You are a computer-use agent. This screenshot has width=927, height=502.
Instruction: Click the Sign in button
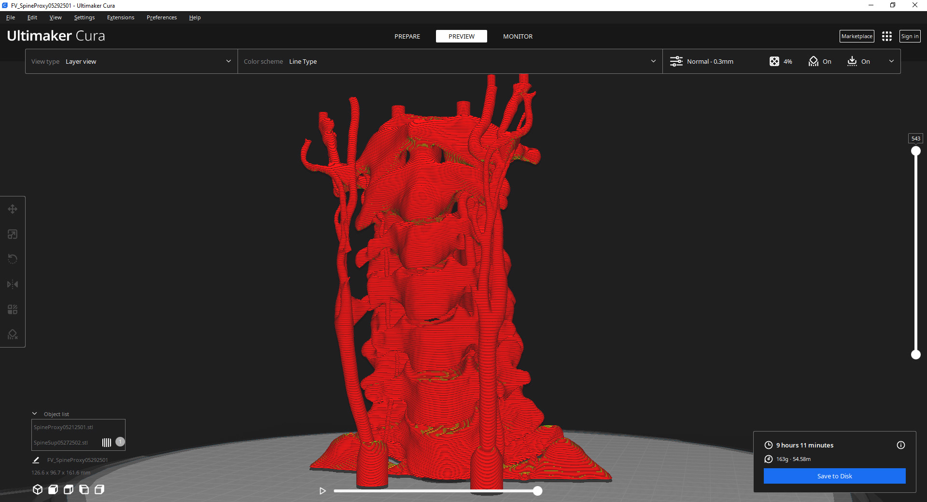click(x=910, y=36)
